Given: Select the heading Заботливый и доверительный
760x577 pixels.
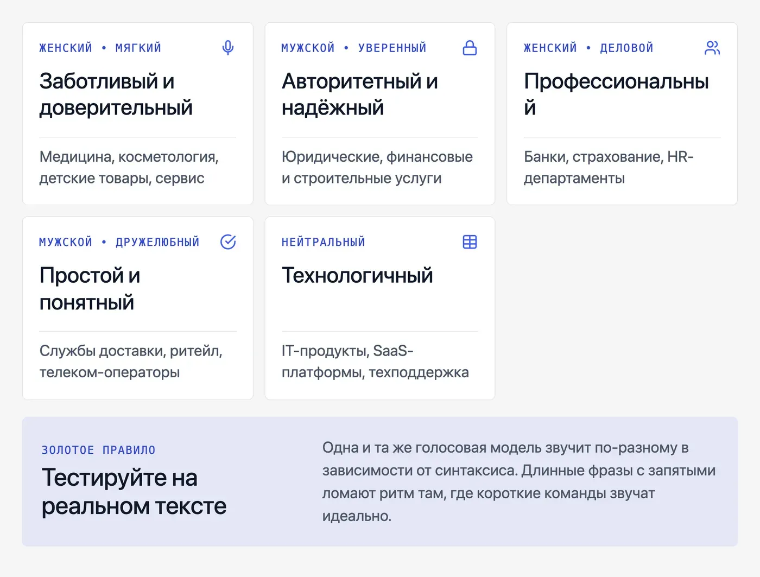Looking at the screenshot, I should pos(116,94).
